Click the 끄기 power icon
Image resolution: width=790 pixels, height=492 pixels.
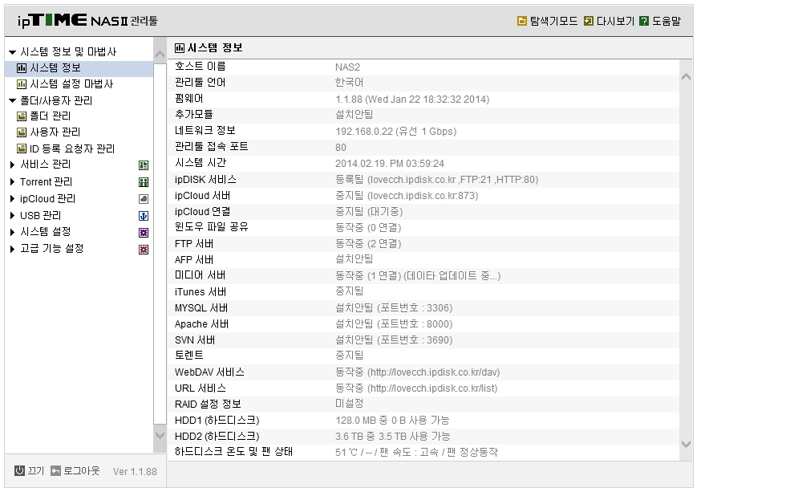tap(19, 470)
